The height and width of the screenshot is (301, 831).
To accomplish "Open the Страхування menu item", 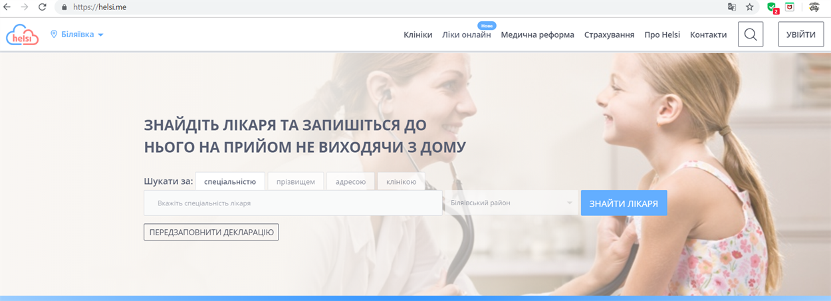I will click(609, 35).
